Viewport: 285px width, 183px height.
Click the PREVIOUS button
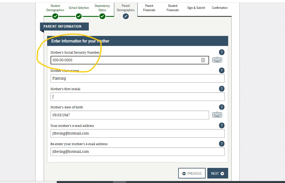(x=192, y=173)
